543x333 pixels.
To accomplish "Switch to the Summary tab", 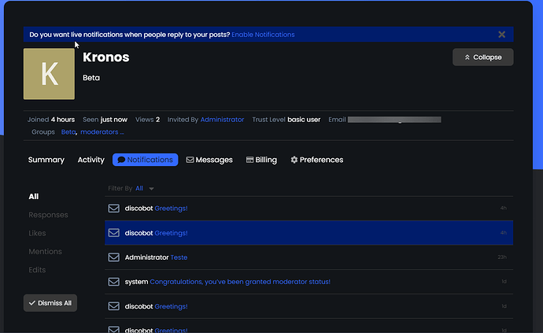I will [x=46, y=160].
